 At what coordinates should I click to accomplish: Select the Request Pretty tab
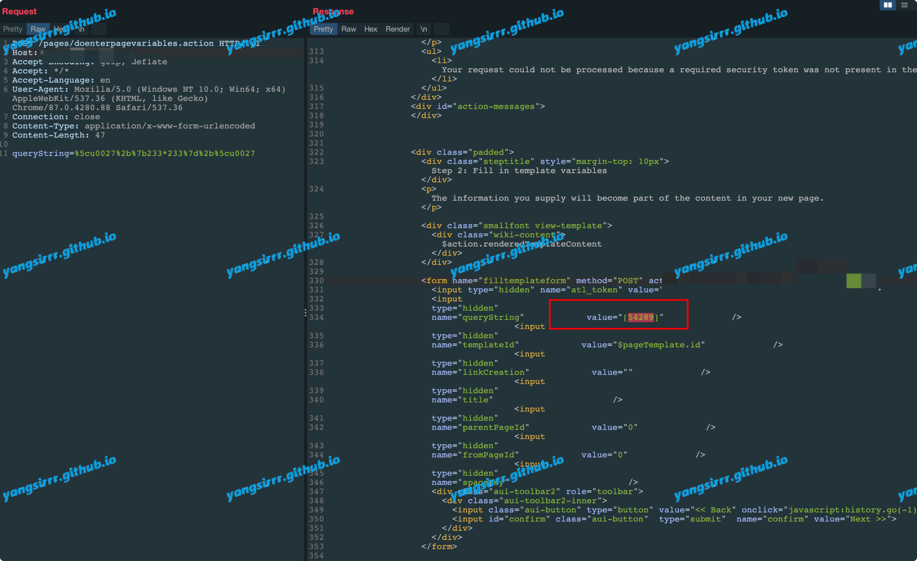click(13, 29)
